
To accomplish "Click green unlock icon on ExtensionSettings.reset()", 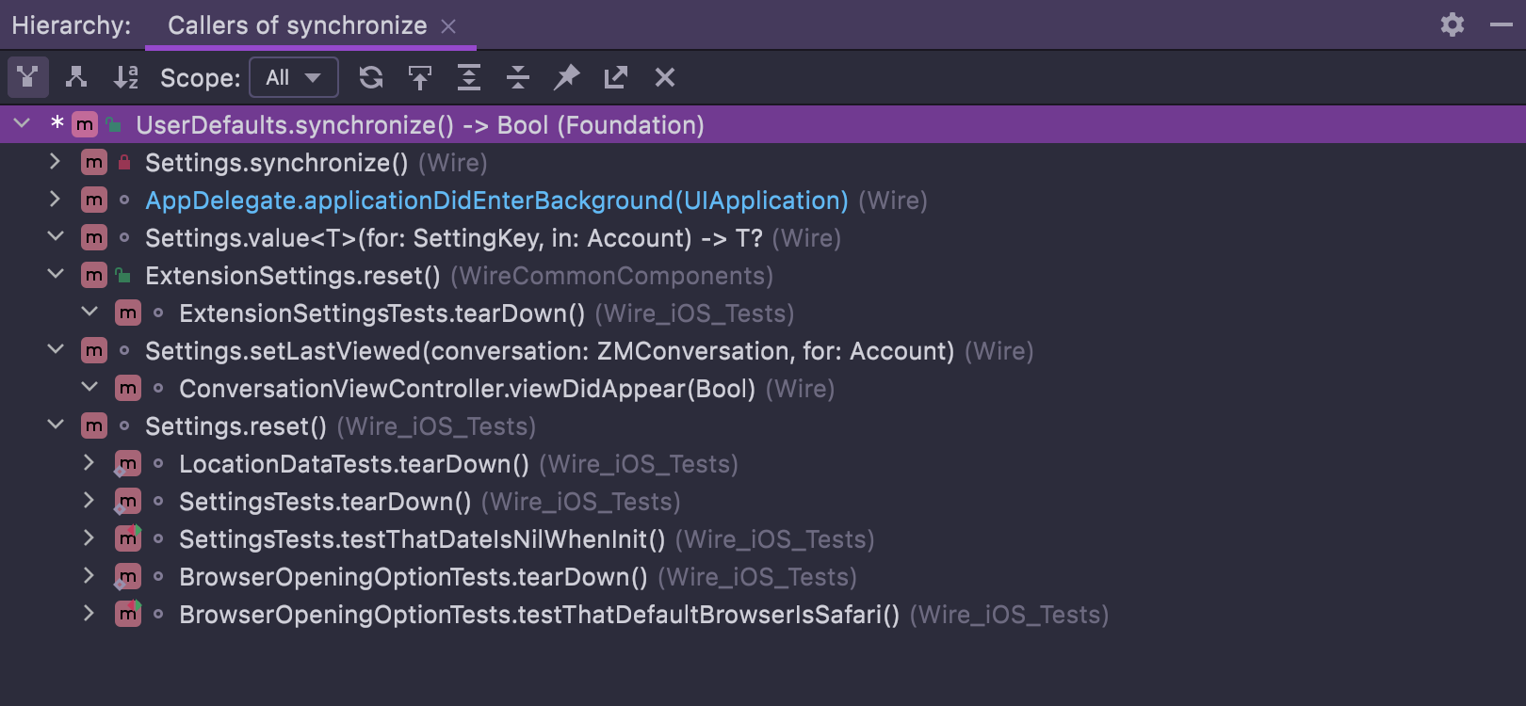I will click(x=123, y=275).
